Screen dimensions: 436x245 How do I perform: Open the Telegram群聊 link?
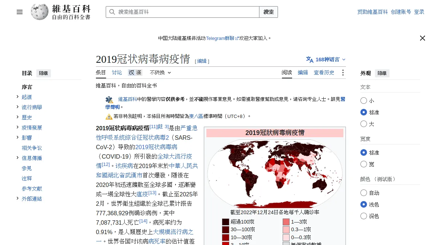pos(220,38)
